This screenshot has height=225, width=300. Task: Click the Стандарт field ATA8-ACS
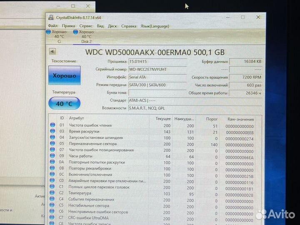tap(195, 100)
